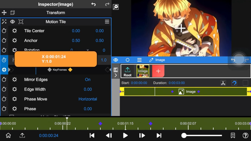Edit Duration 0:00:03:00
The width and height of the screenshot is (251, 141).
177,83
